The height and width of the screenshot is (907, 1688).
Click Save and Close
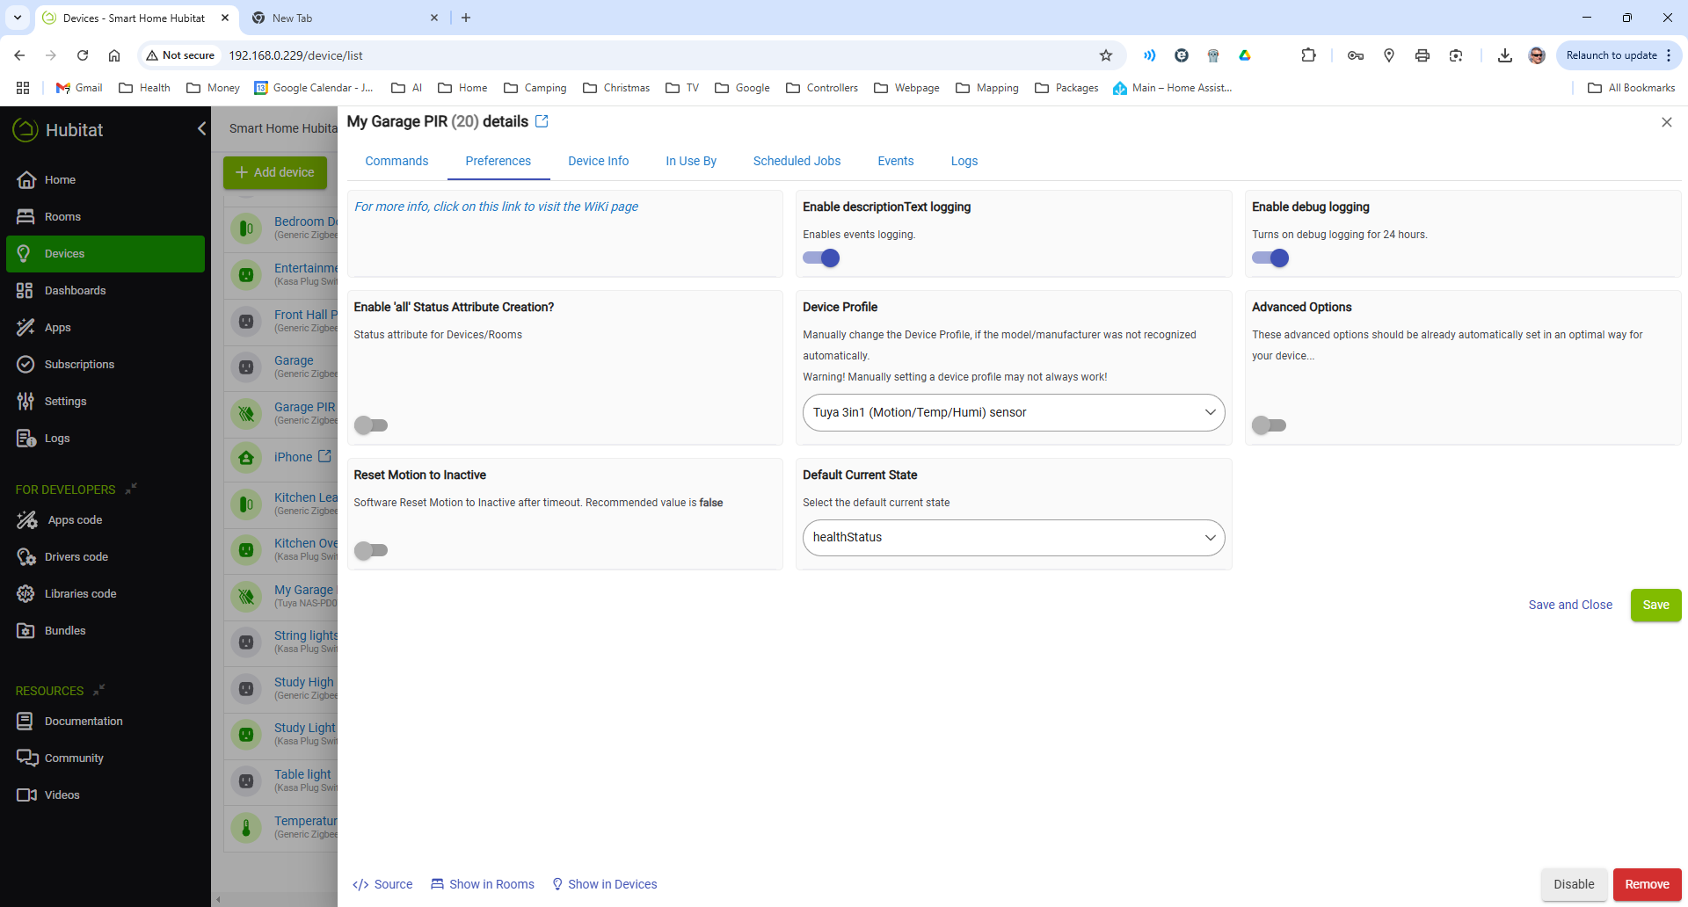tap(1570, 605)
